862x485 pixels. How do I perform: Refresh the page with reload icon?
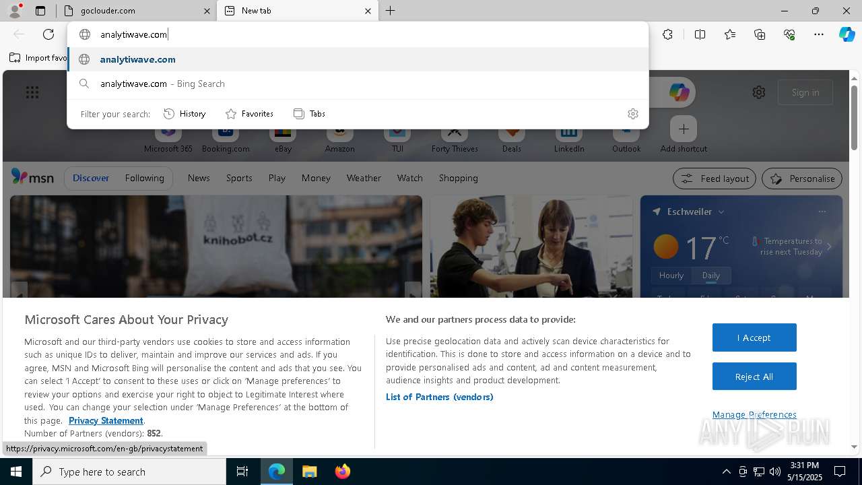[48, 34]
